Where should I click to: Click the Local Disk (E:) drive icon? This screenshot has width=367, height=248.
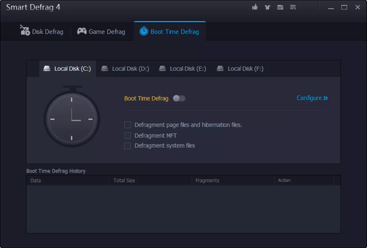point(162,69)
